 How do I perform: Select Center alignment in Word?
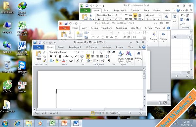tap(93, 56)
